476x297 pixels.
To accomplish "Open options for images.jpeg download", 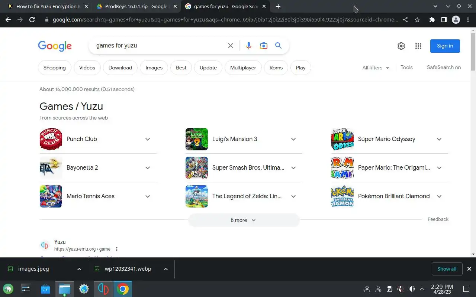I will [x=79, y=269].
